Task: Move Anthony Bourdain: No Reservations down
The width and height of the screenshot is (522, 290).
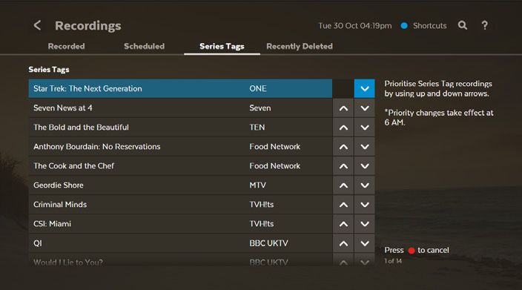Action: (365, 147)
